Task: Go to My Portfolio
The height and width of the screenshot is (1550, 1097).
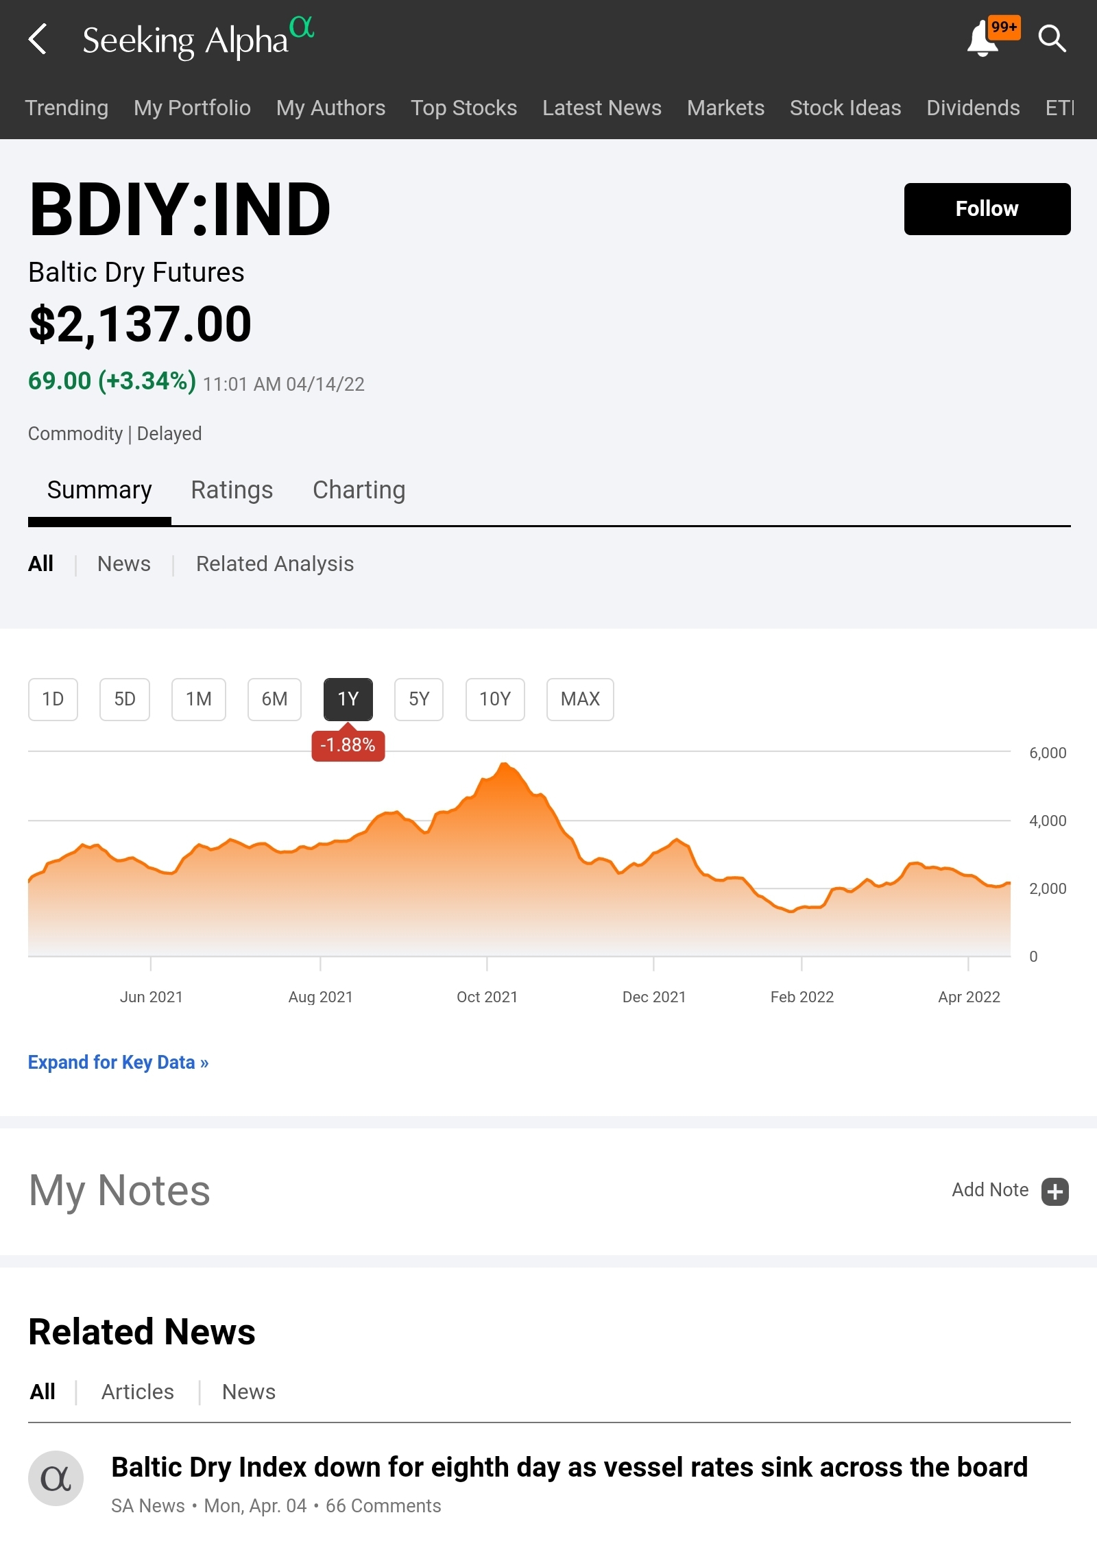Action: click(x=192, y=108)
